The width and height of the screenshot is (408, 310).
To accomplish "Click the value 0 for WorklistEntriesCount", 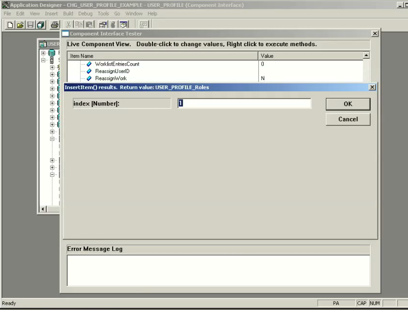I will [x=263, y=64].
